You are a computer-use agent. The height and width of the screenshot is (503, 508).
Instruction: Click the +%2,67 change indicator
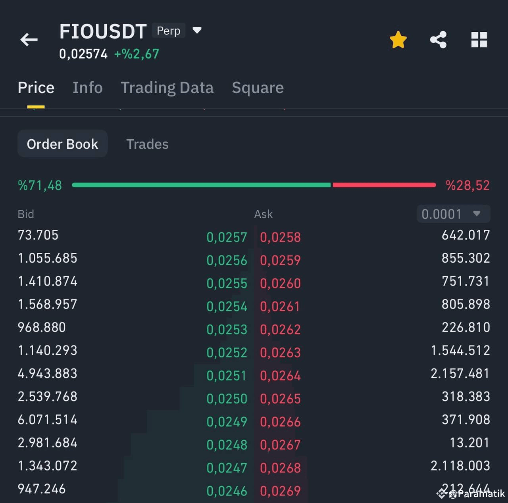[136, 54]
